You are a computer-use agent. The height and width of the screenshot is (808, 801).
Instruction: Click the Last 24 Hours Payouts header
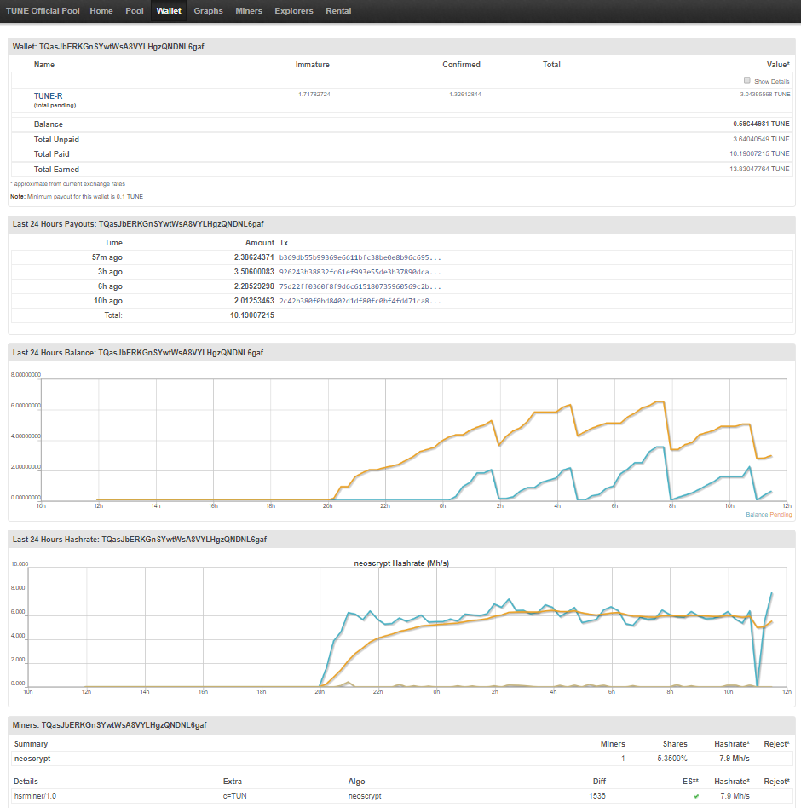[x=138, y=223]
